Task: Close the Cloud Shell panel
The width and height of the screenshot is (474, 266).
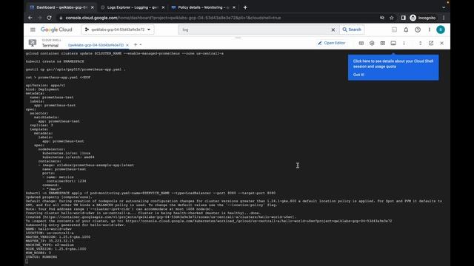Action: pos(441,43)
